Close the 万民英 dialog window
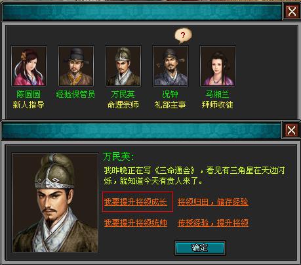The width and height of the screenshot is (301, 265). tap(291, 131)
